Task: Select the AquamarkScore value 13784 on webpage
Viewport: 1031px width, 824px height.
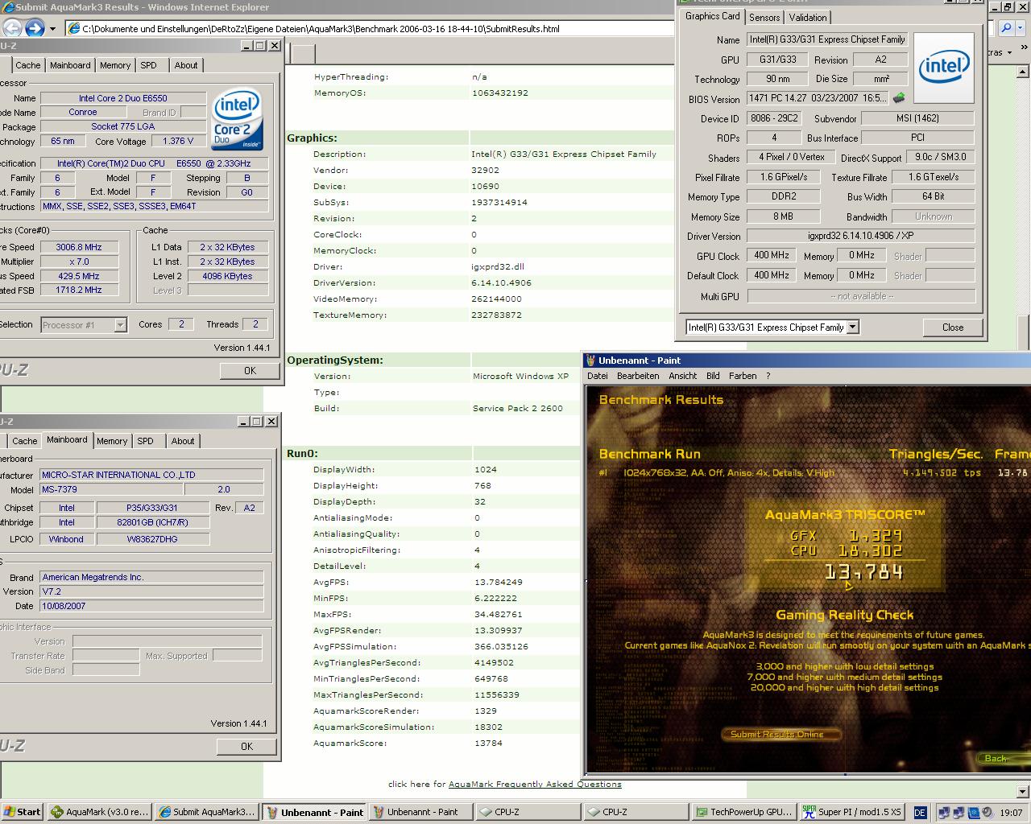Action: 488,743
